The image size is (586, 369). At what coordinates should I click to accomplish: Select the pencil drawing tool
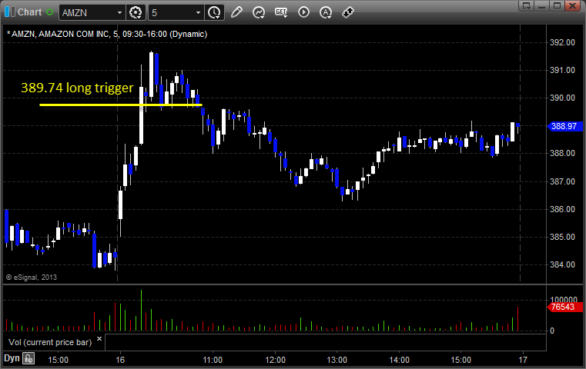pos(236,12)
